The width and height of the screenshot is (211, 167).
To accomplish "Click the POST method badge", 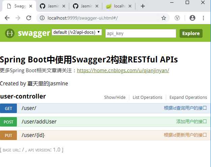I will point(8,122).
